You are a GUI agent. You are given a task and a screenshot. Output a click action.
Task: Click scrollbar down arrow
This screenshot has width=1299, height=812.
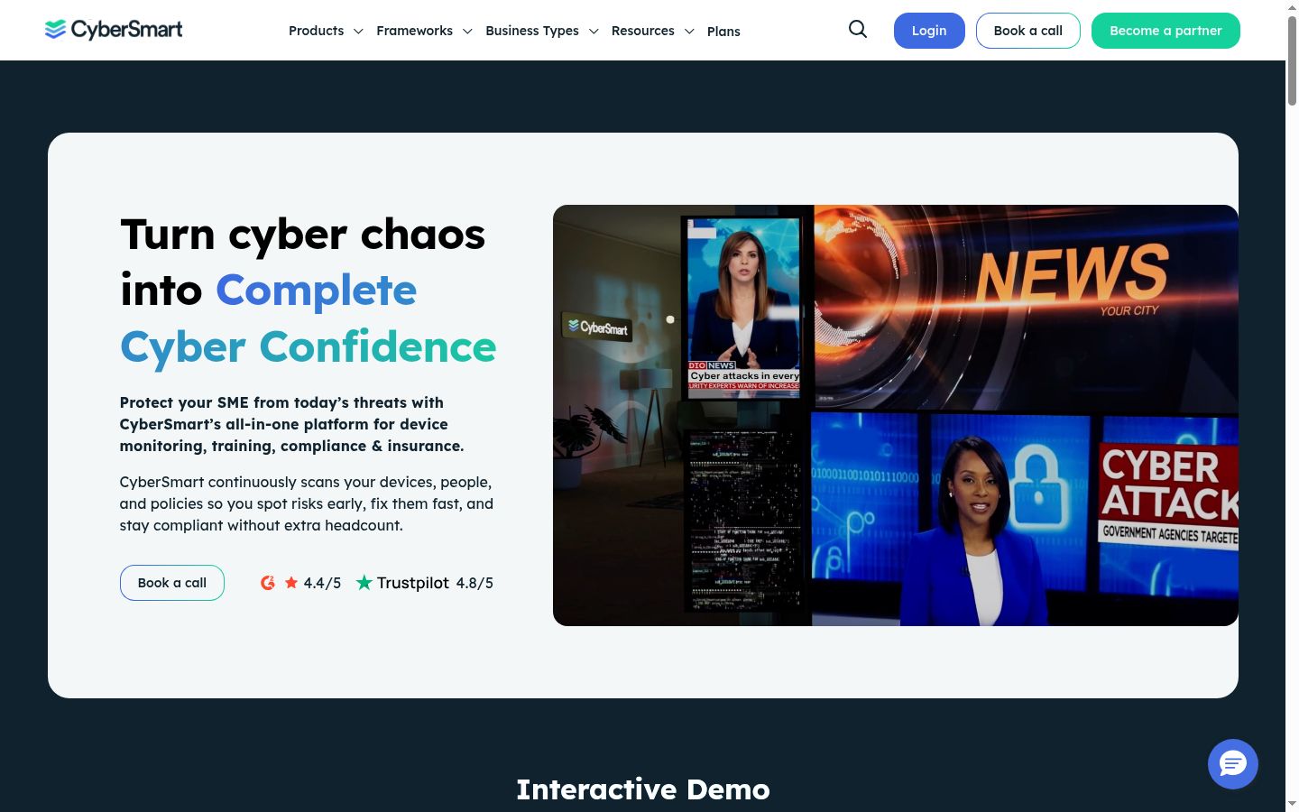tap(1292, 803)
